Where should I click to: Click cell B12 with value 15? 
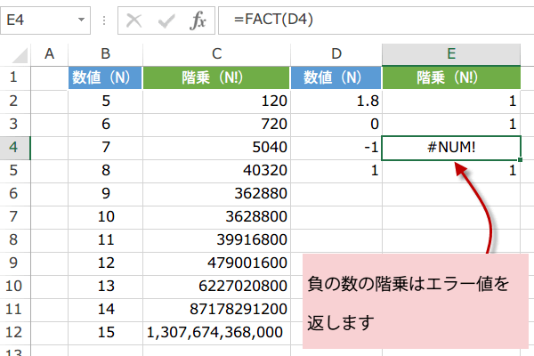105,333
